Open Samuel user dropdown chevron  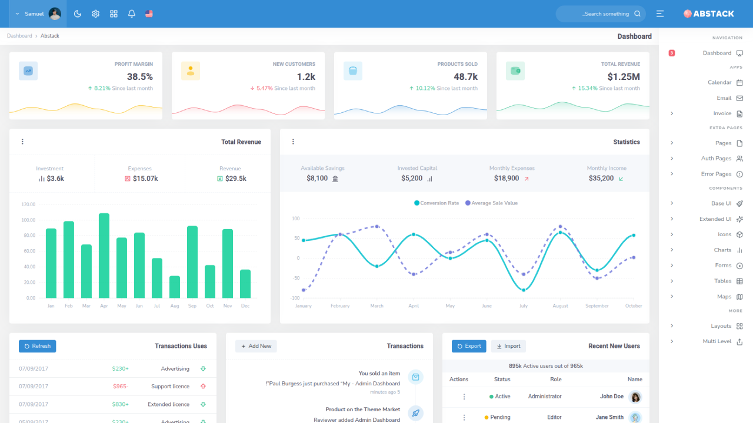click(16, 14)
